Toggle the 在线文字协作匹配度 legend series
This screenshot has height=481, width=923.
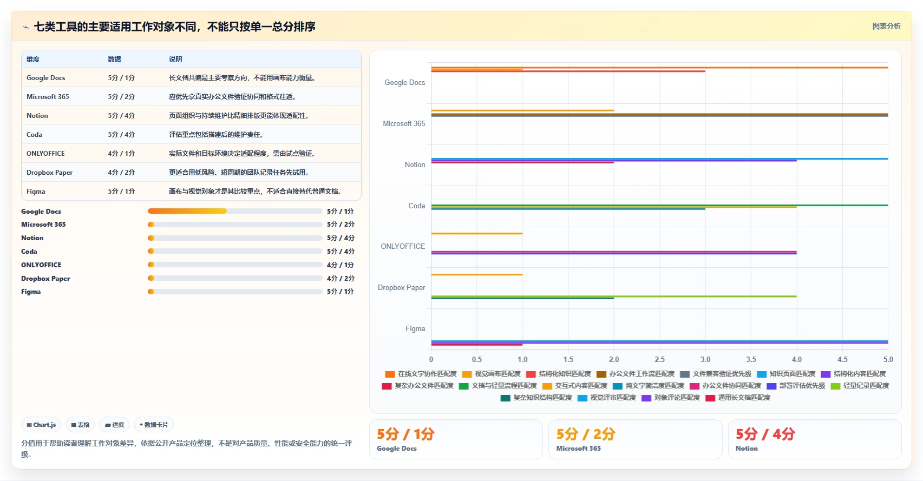pyautogui.click(x=421, y=374)
